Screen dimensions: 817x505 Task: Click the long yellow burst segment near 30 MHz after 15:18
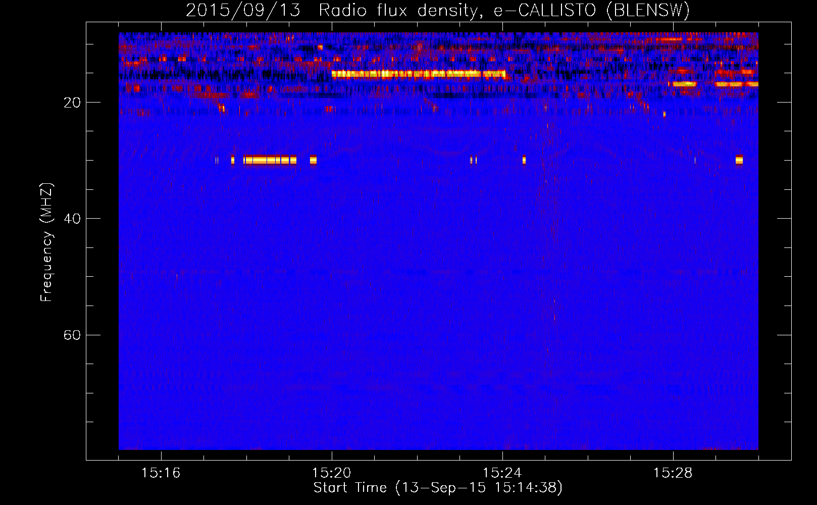pyautogui.click(x=270, y=160)
